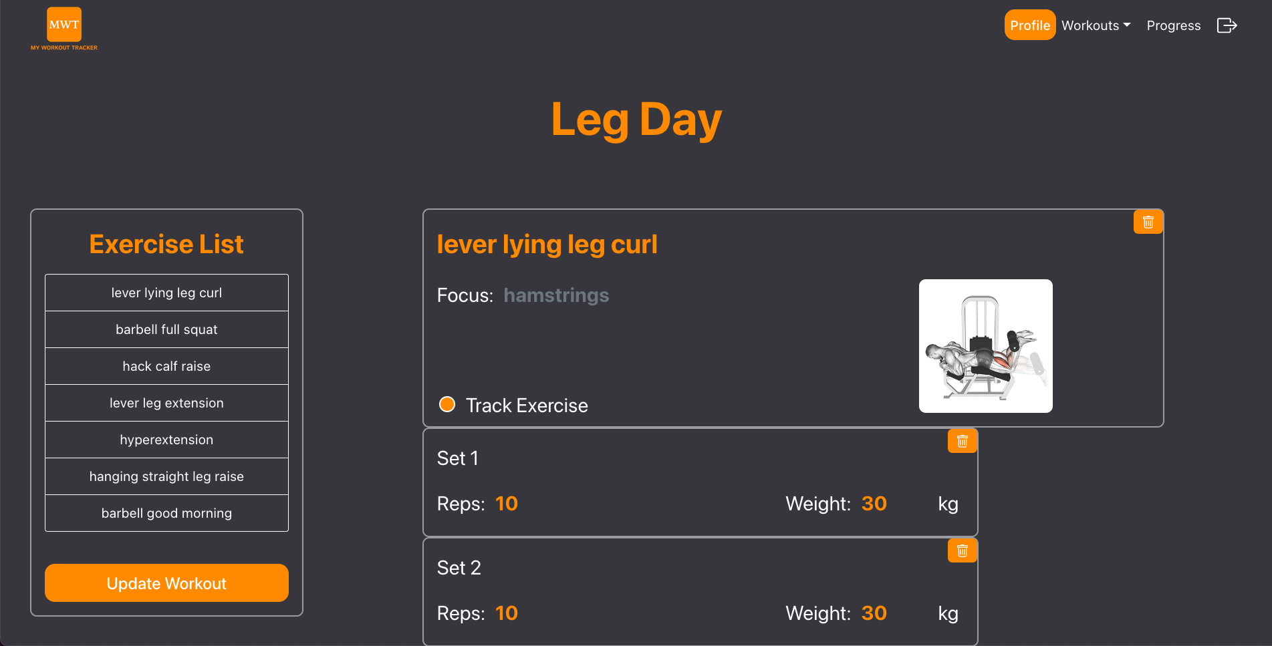
Task: Click the MWT logo icon
Action: click(x=64, y=25)
